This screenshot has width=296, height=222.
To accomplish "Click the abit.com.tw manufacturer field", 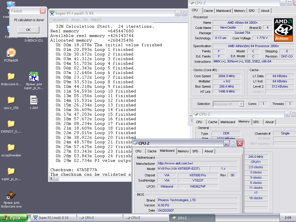I will (x=197, y=163).
